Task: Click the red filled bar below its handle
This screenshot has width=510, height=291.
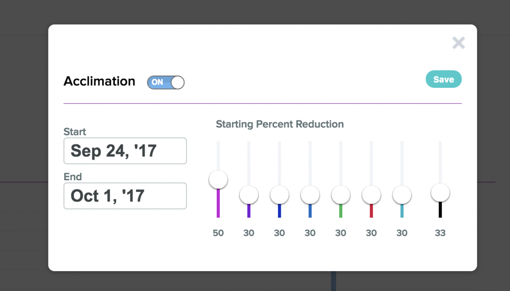Action: (x=371, y=211)
